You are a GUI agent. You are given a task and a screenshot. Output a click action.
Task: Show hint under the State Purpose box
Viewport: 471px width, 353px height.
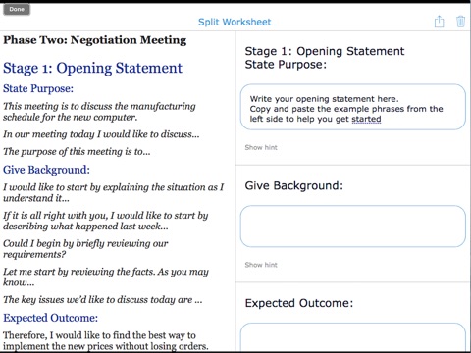coord(261,147)
